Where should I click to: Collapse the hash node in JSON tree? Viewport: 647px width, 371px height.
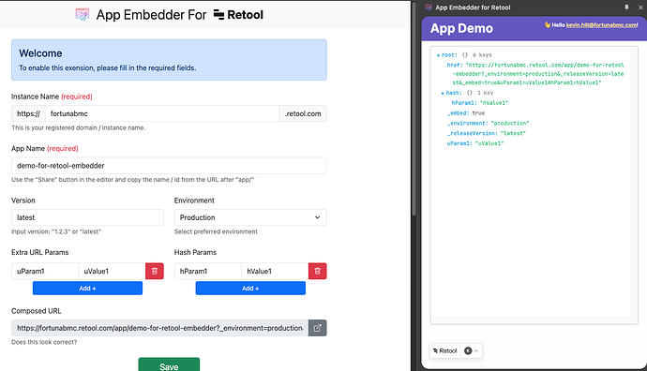(x=443, y=93)
